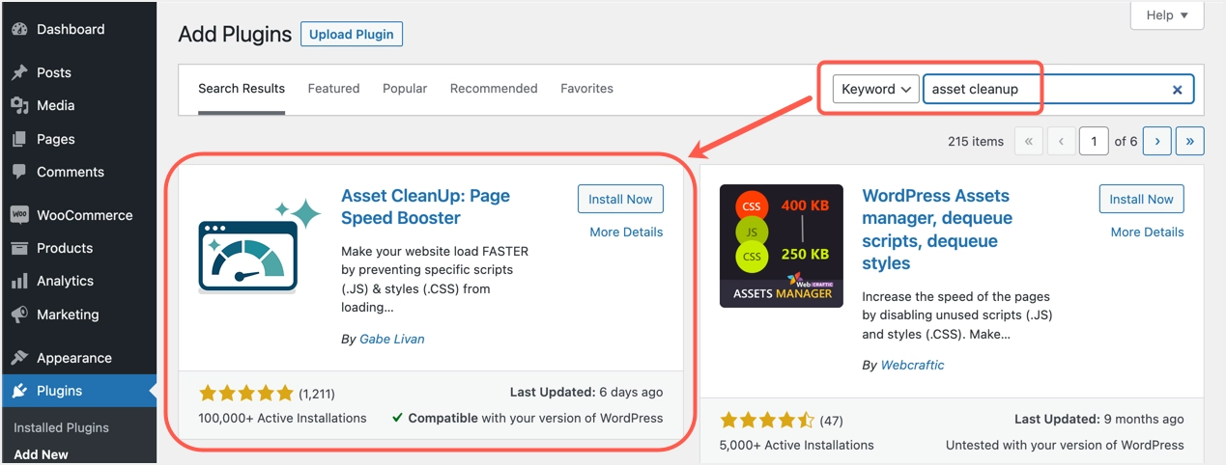Open the Analytics bar chart icon
Image resolution: width=1226 pixels, height=465 pixels.
tap(19, 282)
